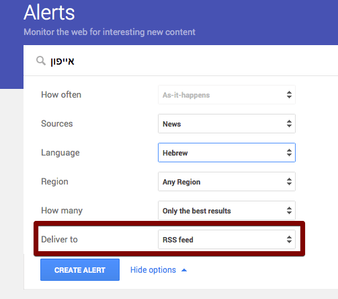Click the 'Region' label

[x=54, y=182]
